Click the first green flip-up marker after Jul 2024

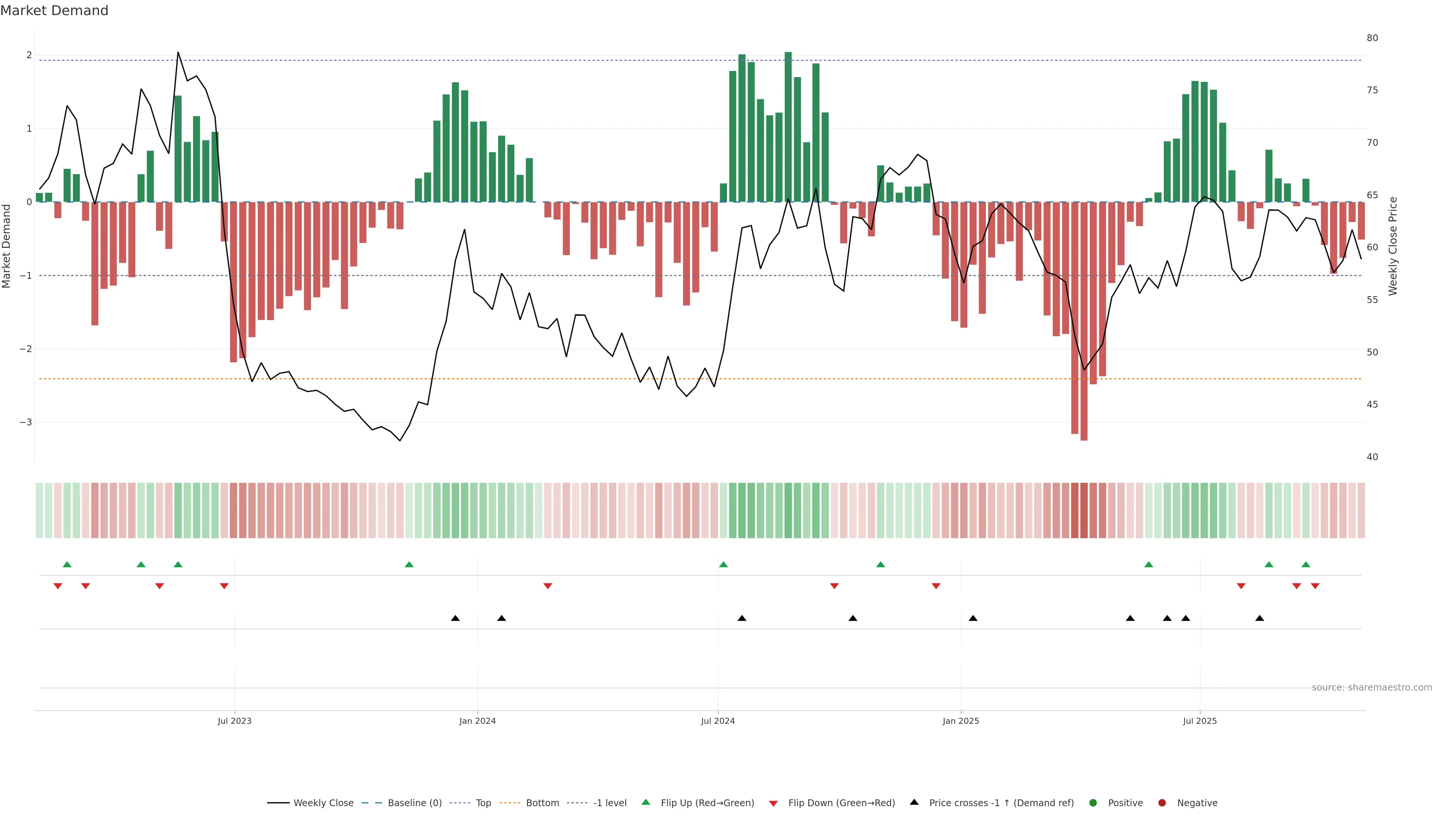723,564
